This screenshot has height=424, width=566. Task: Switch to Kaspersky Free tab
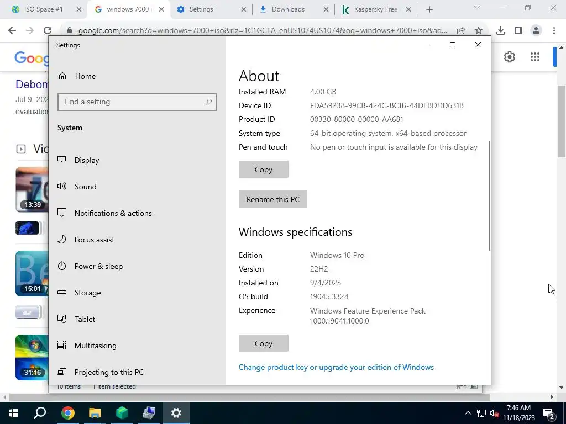375,9
